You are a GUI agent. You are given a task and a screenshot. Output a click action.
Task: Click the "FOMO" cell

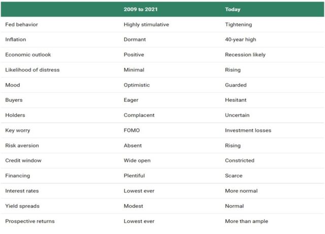[132, 130]
